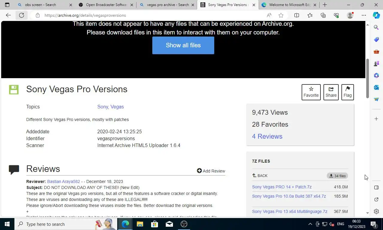Open the notification center
383x230 pixels.
[373, 224]
